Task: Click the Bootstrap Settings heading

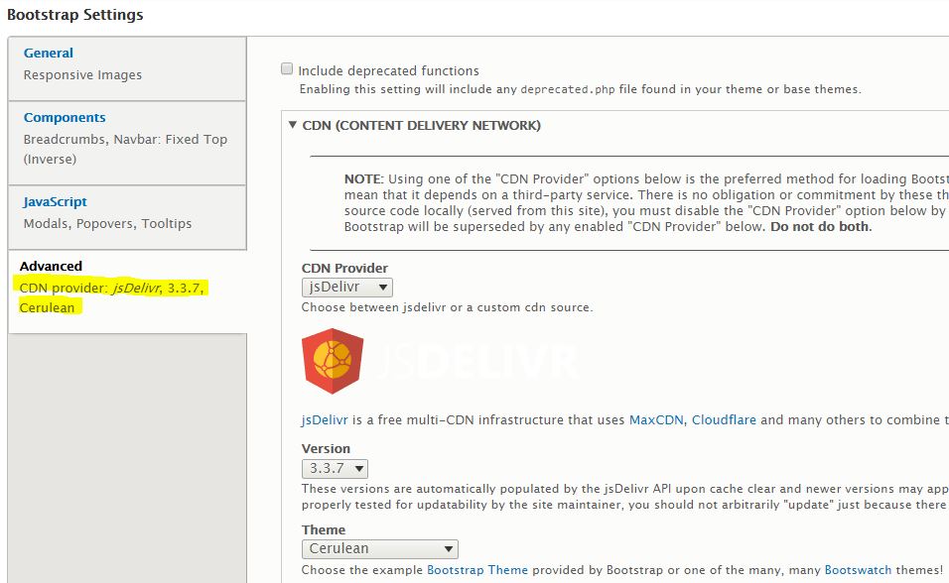Action: (75, 15)
